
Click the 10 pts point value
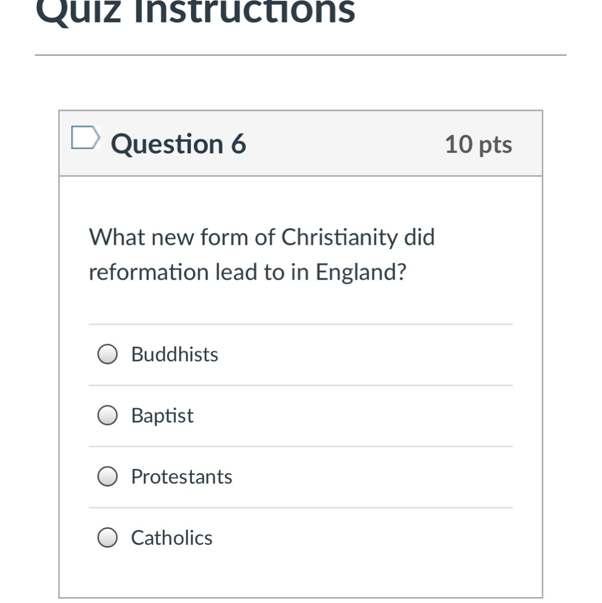point(478,145)
